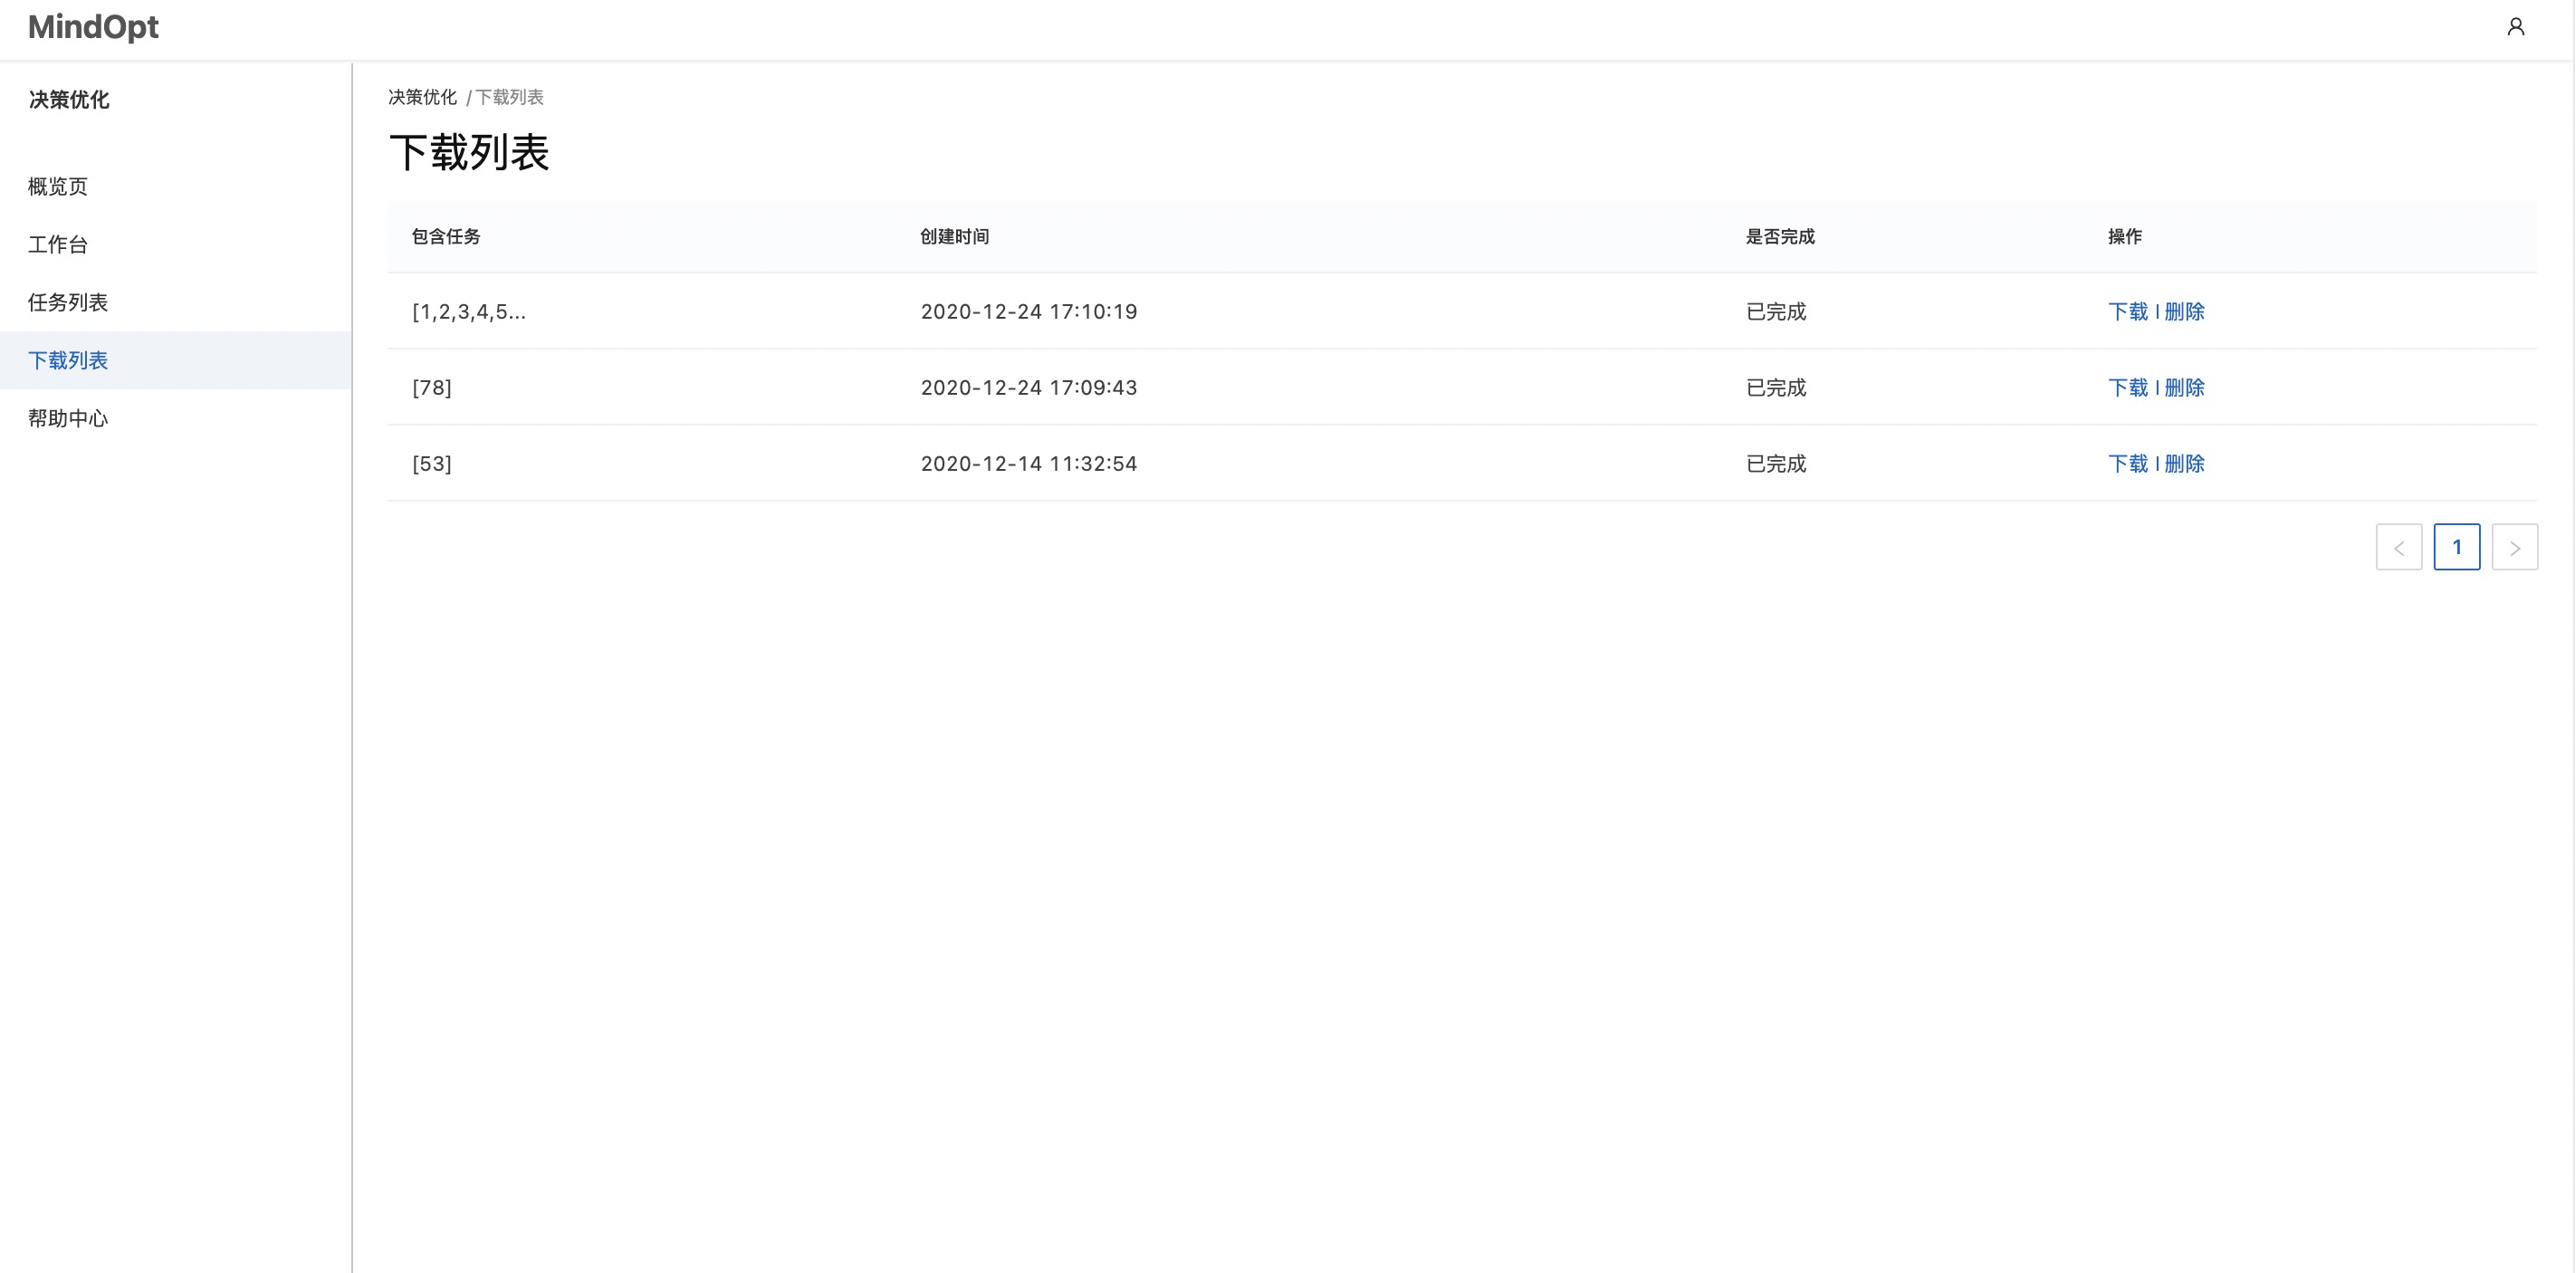This screenshot has width=2575, height=1273.
Task: Click the 创建时间 column header
Action: pos(953,237)
